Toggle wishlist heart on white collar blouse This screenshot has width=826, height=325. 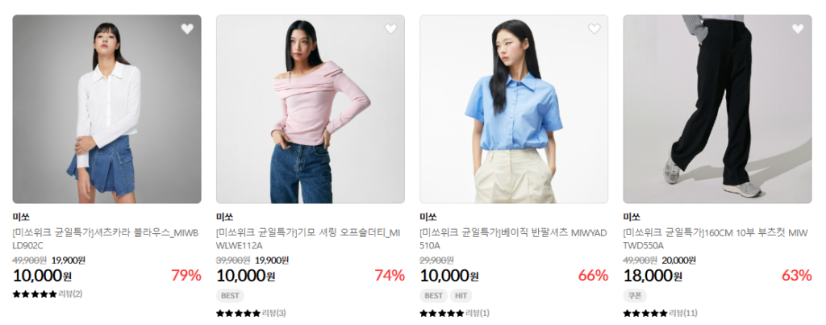[x=187, y=29]
